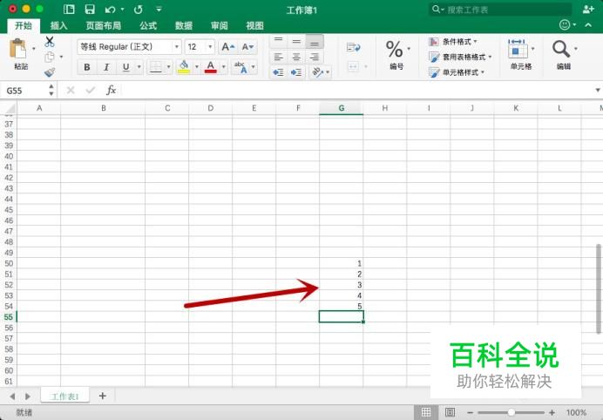Decrease font size with the smaller A

[x=247, y=47]
